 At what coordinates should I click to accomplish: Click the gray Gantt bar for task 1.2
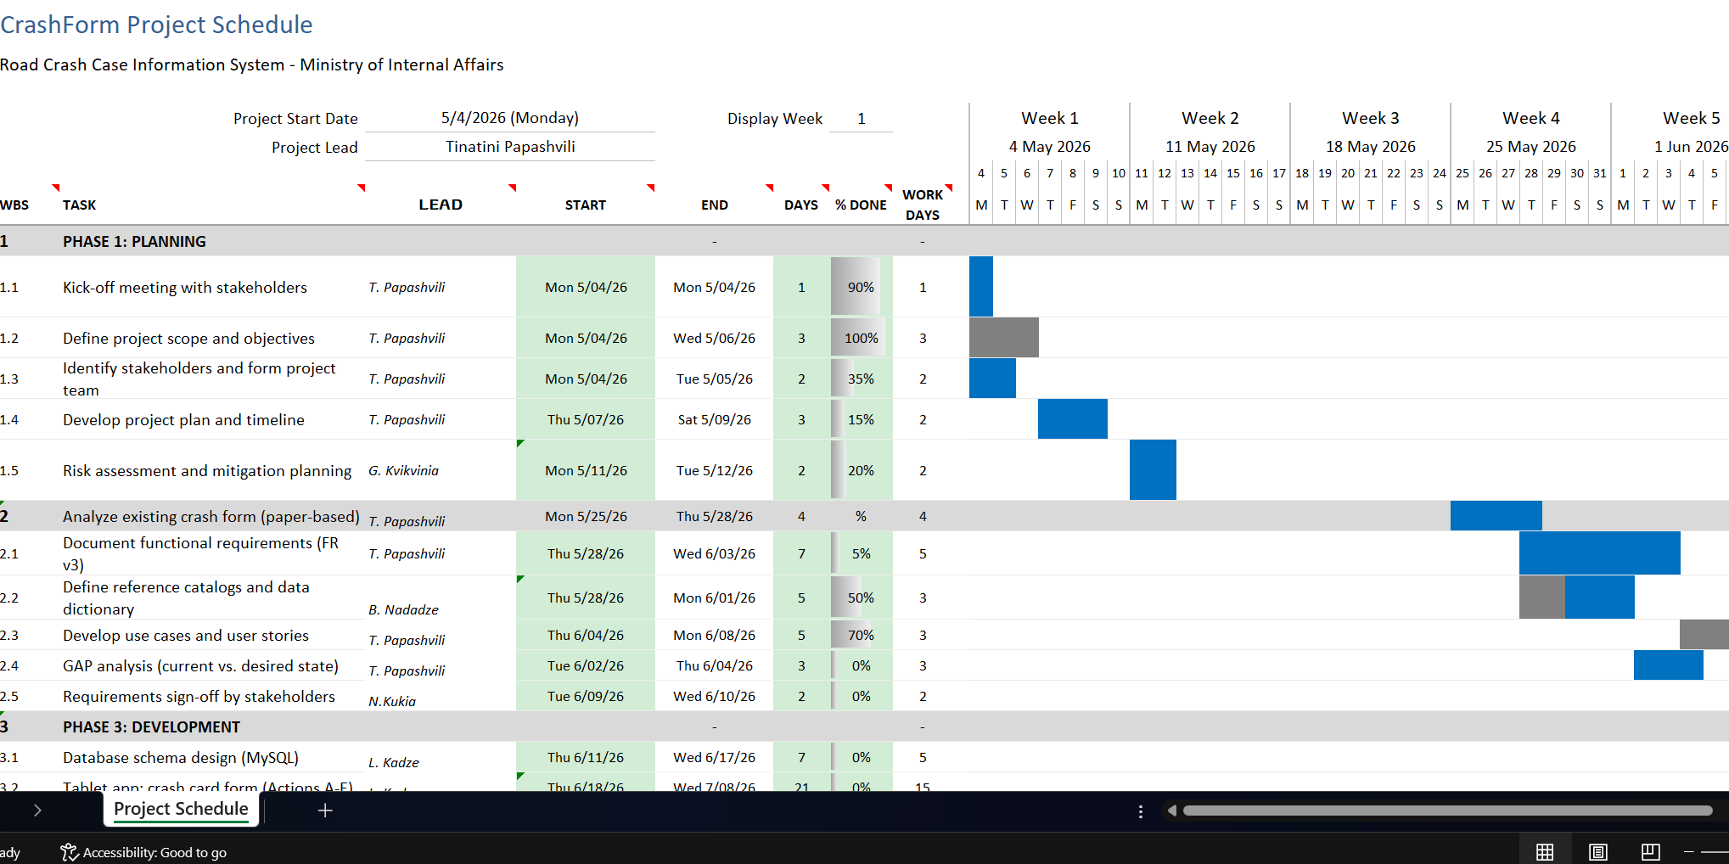(1003, 337)
